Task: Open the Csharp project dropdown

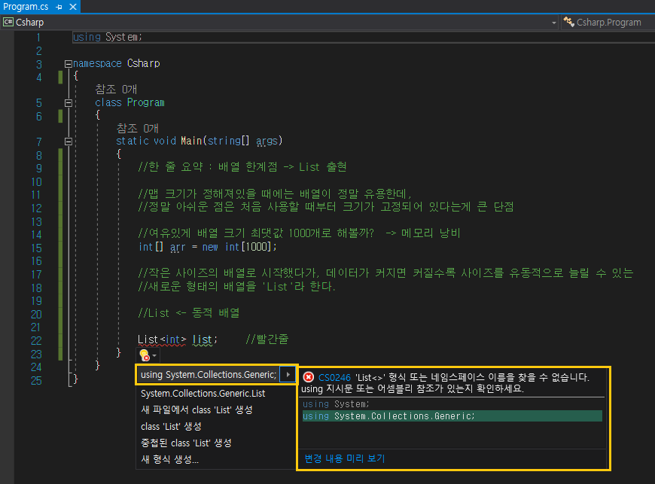Action: (x=554, y=23)
